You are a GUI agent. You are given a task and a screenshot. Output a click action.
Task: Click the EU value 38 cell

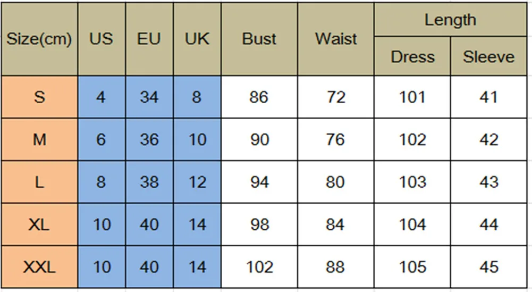(x=149, y=182)
